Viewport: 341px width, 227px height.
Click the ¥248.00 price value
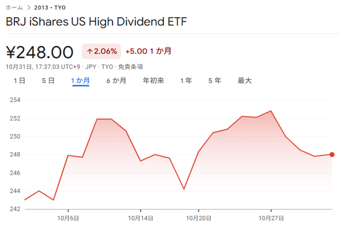[40, 52]
